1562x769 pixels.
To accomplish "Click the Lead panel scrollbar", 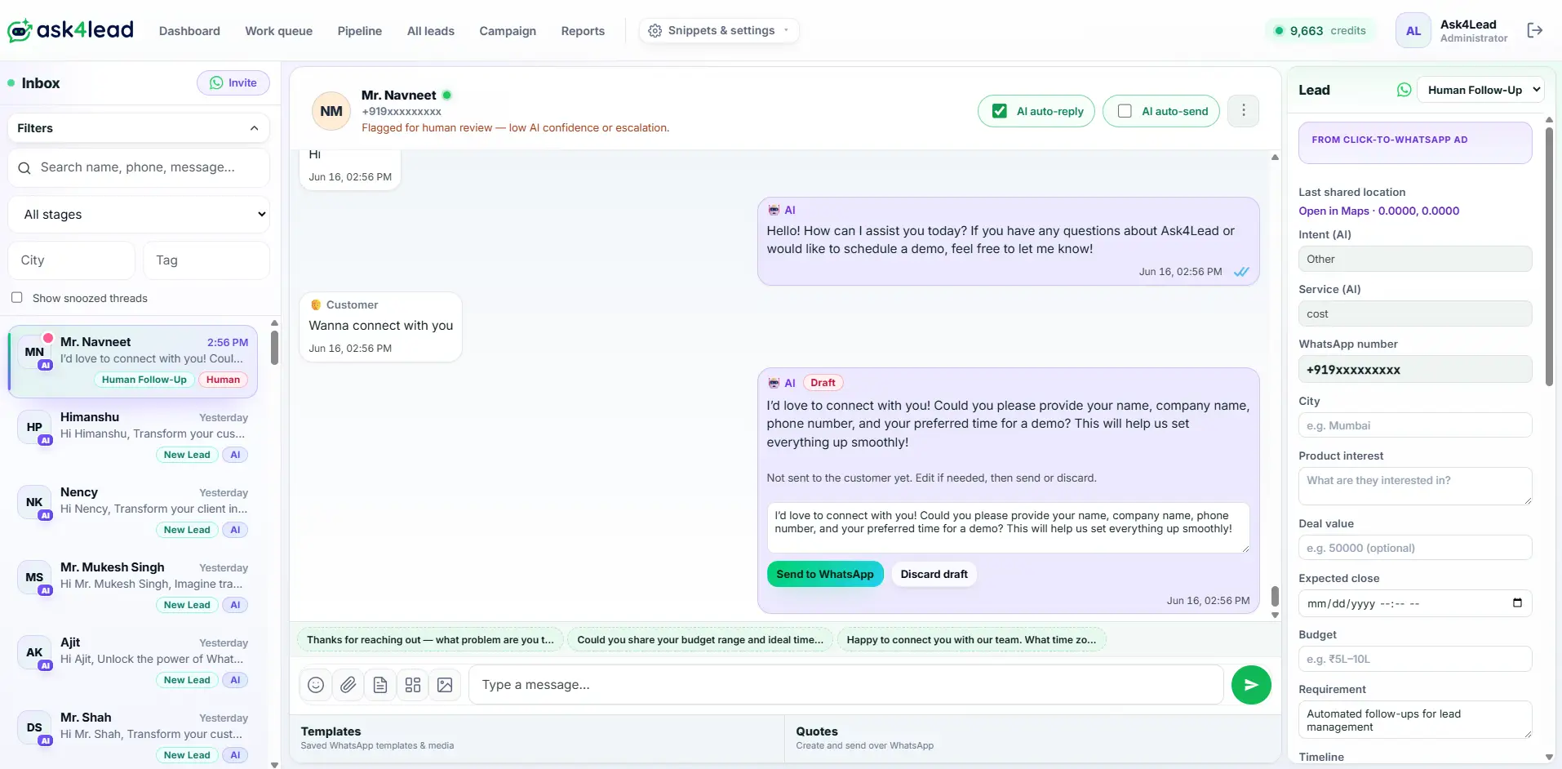I will pyautogui.click(x=1549, y=256).
